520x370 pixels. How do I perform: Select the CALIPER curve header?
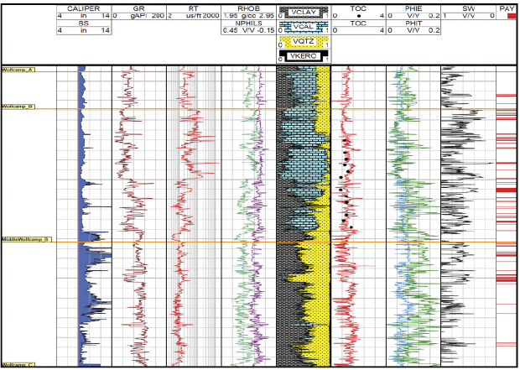[x=84, y=7]
